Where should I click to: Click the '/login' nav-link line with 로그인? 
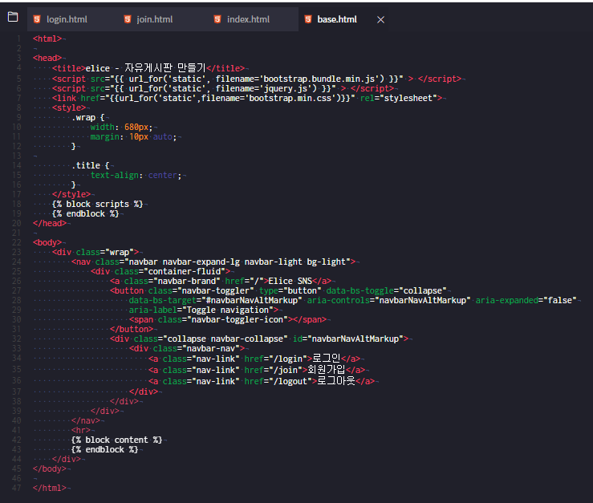(x=254, y=359)
